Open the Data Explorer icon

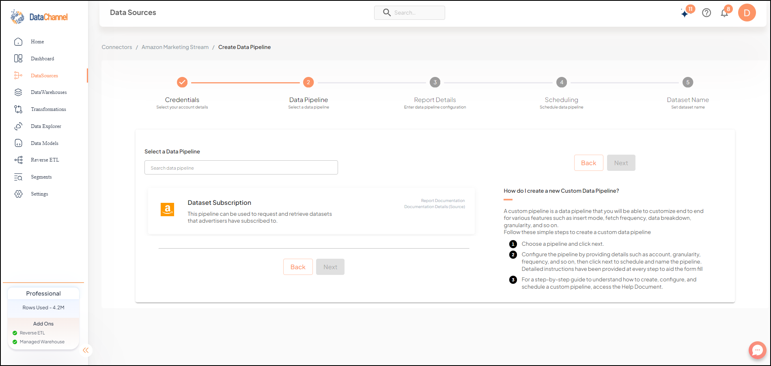tap(18, 126)
